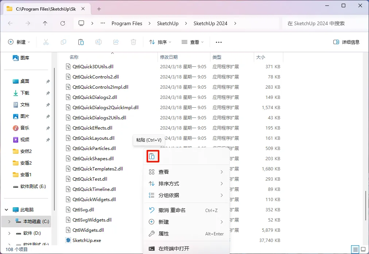Expand the chevron after SketchUp breadcrumb
This screenshot has height=254, width=369.
[186, 23]
